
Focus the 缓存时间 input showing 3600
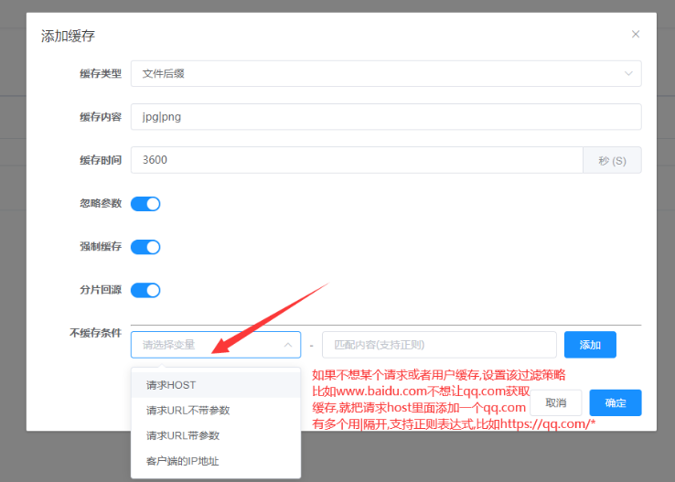(357, 160)
